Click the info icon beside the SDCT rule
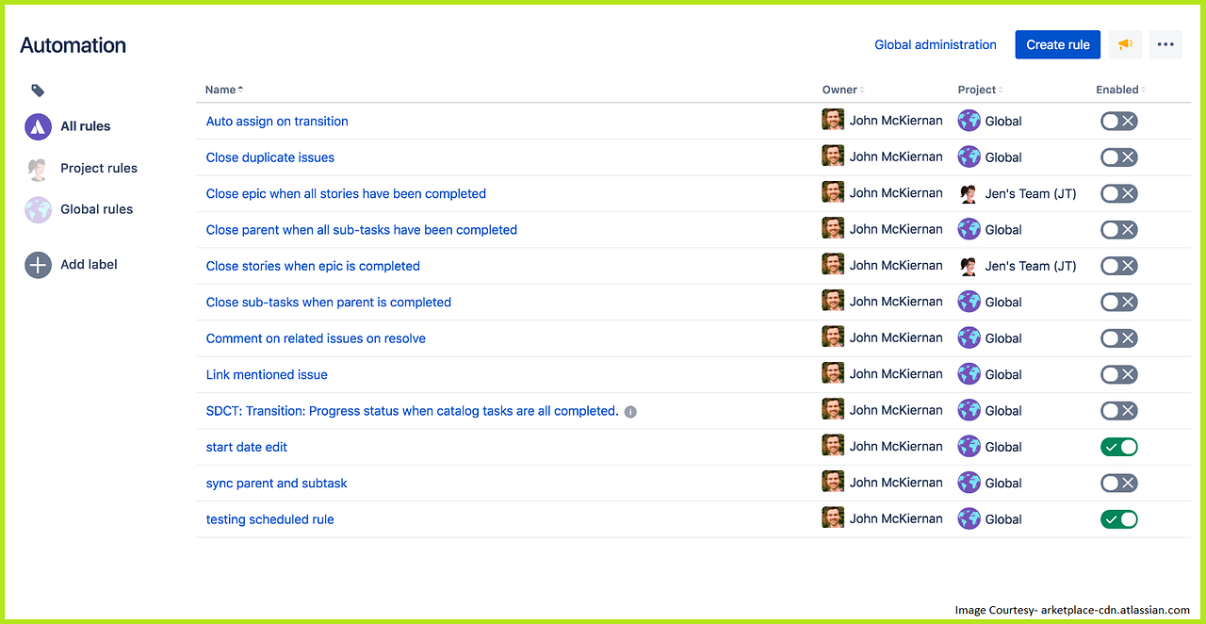The image size is (1206, 624). click(630, 411)
